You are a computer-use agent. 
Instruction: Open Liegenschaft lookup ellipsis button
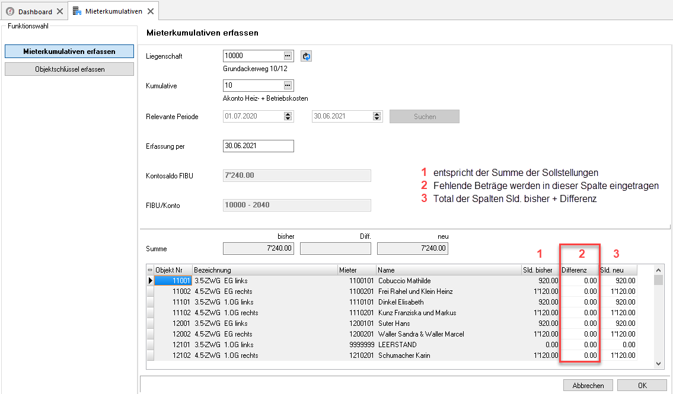click(x=288, y=56)
